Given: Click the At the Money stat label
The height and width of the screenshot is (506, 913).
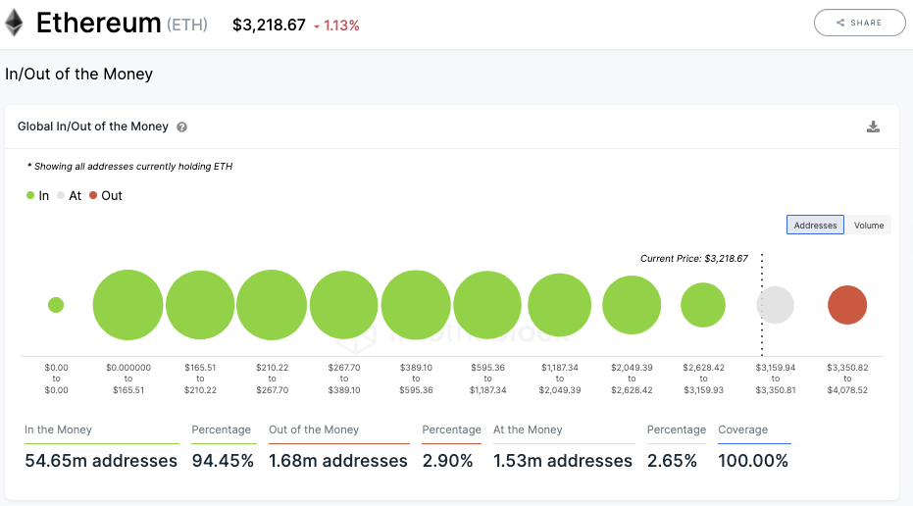Looking at the screenshot, I should tap(528, 430).
